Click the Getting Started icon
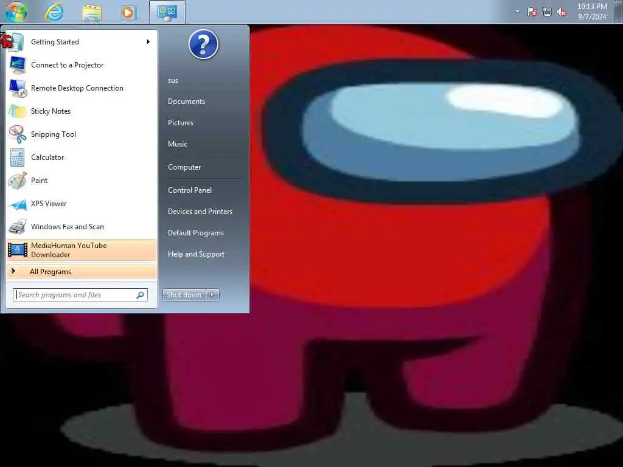Viewport: 623px width, 467px height. [x=16, y=42]
